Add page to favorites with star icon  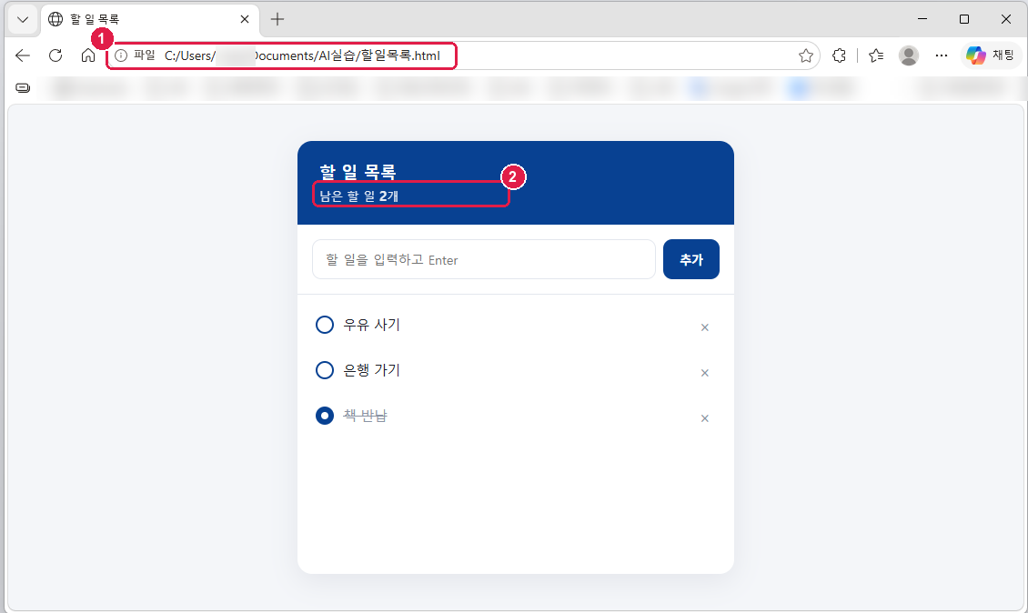[806, 55]
